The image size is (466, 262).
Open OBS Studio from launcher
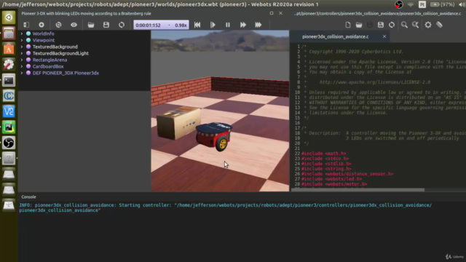pyautogui.click(x=9, y=143)
